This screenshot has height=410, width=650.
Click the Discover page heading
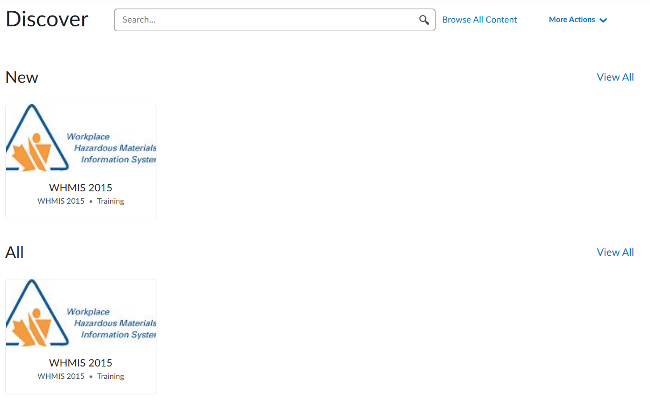[47, 19]
